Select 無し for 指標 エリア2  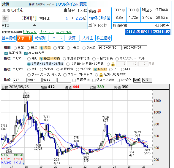point(29,69)
